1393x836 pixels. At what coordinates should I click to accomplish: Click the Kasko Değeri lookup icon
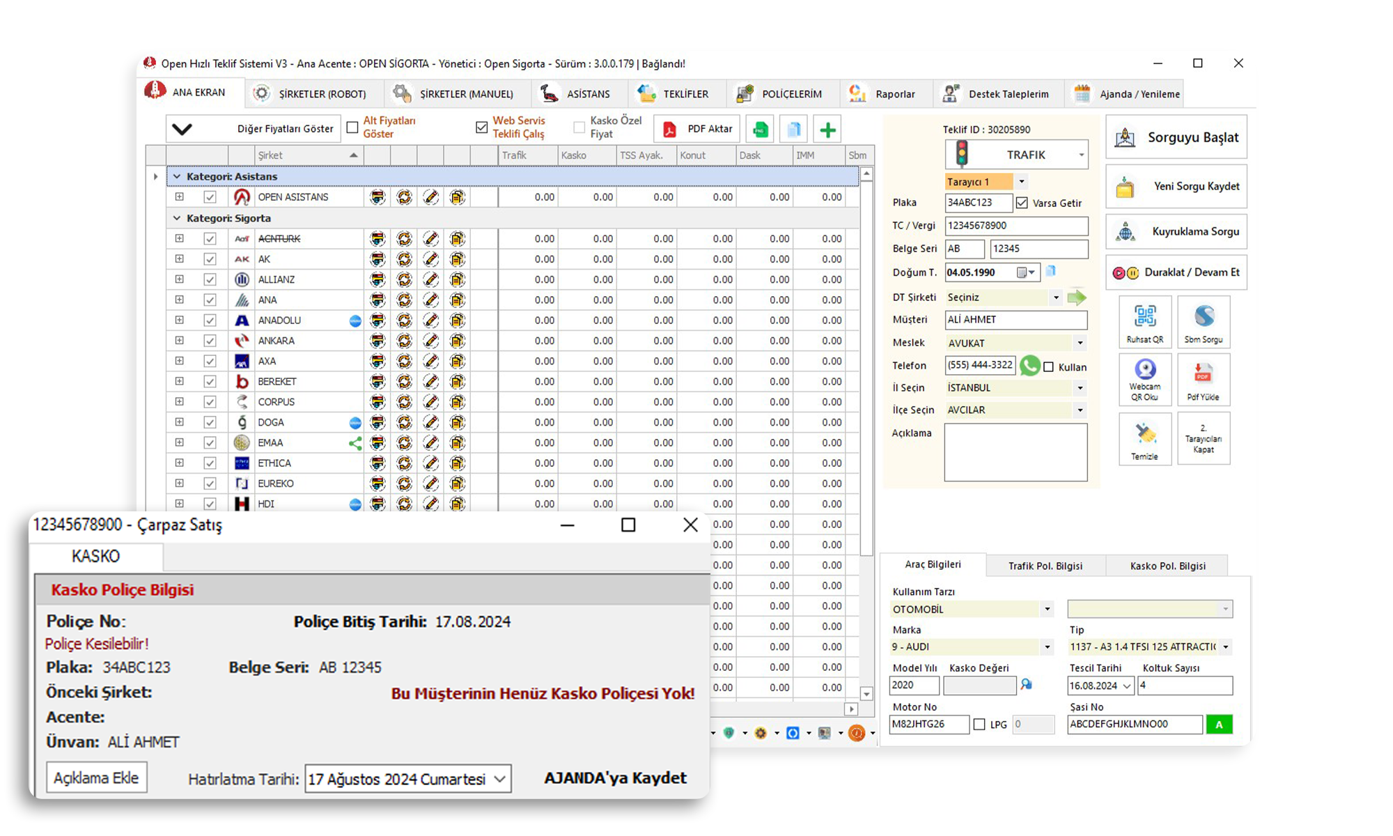point(1027,685)
